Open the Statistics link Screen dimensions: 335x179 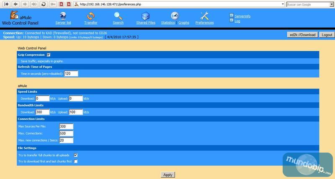pos(168,23)
